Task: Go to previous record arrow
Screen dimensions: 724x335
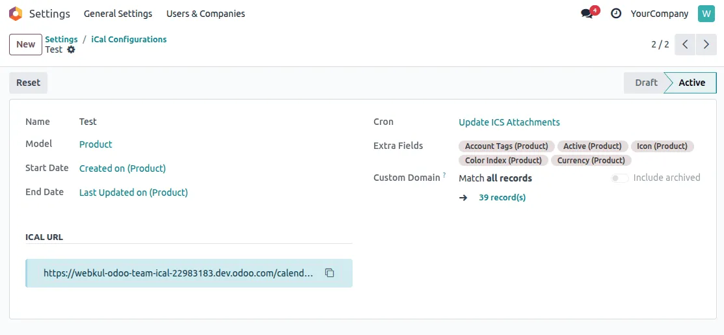Action: [x=685, y=44]
